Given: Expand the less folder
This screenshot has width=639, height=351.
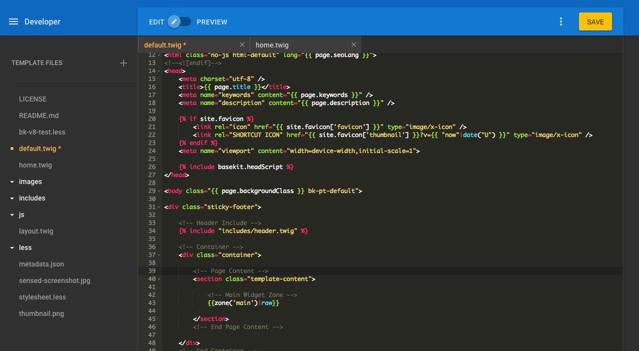Looking at the screenshot, I should click(12, 248).
